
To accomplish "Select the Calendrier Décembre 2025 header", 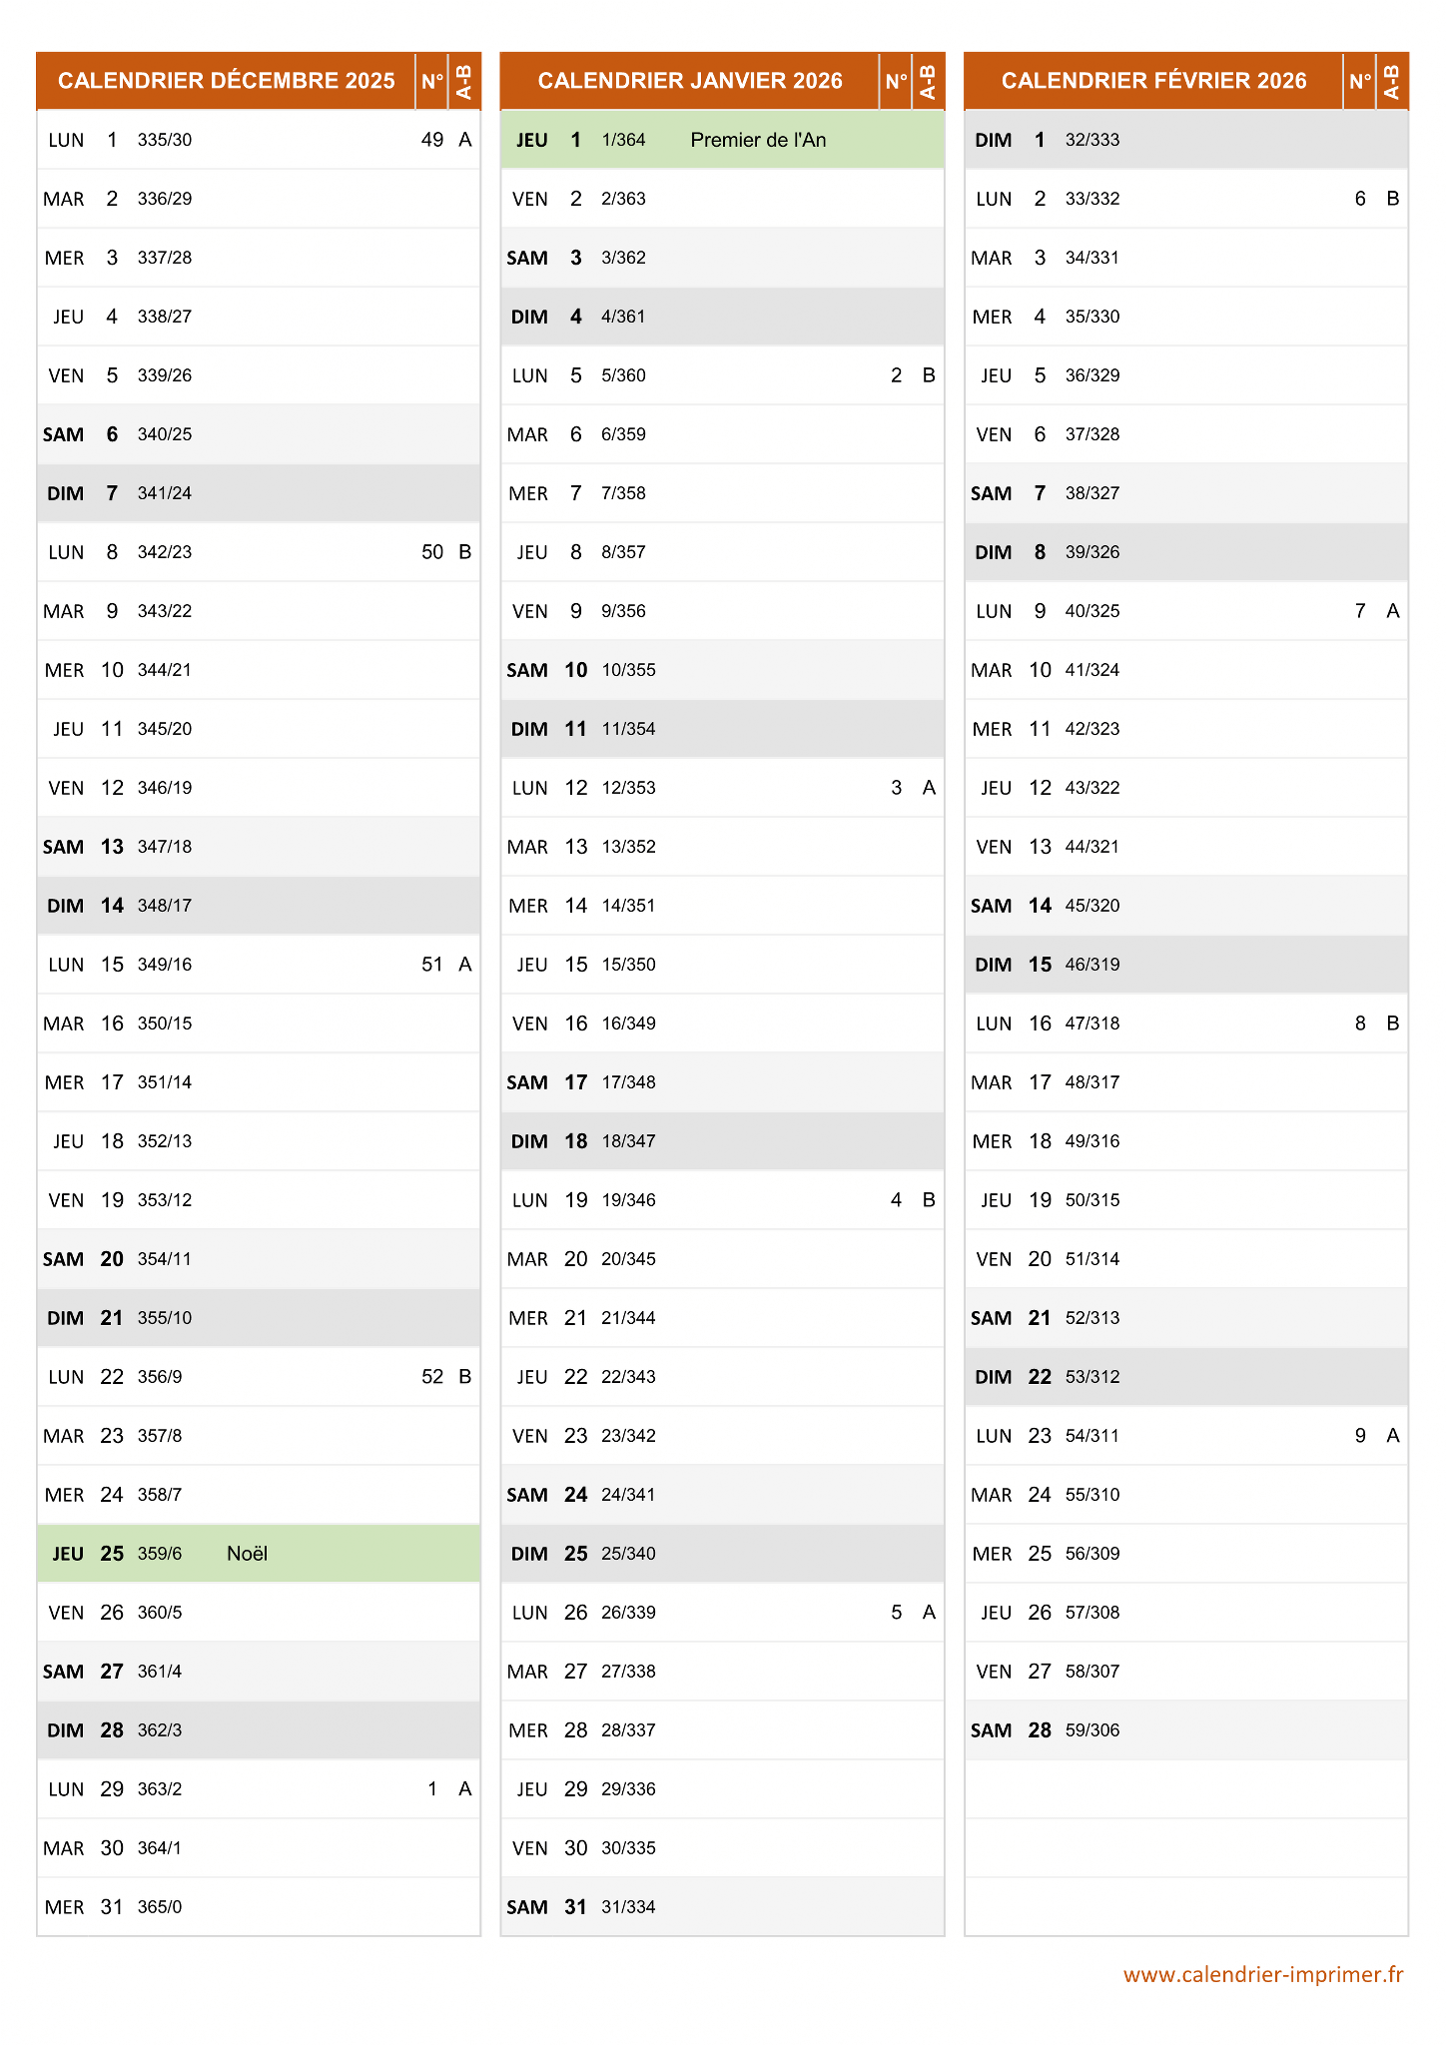I will pyautogui.click(x=227, y=81).
